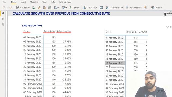Click the Excel workbook icon

33,8
